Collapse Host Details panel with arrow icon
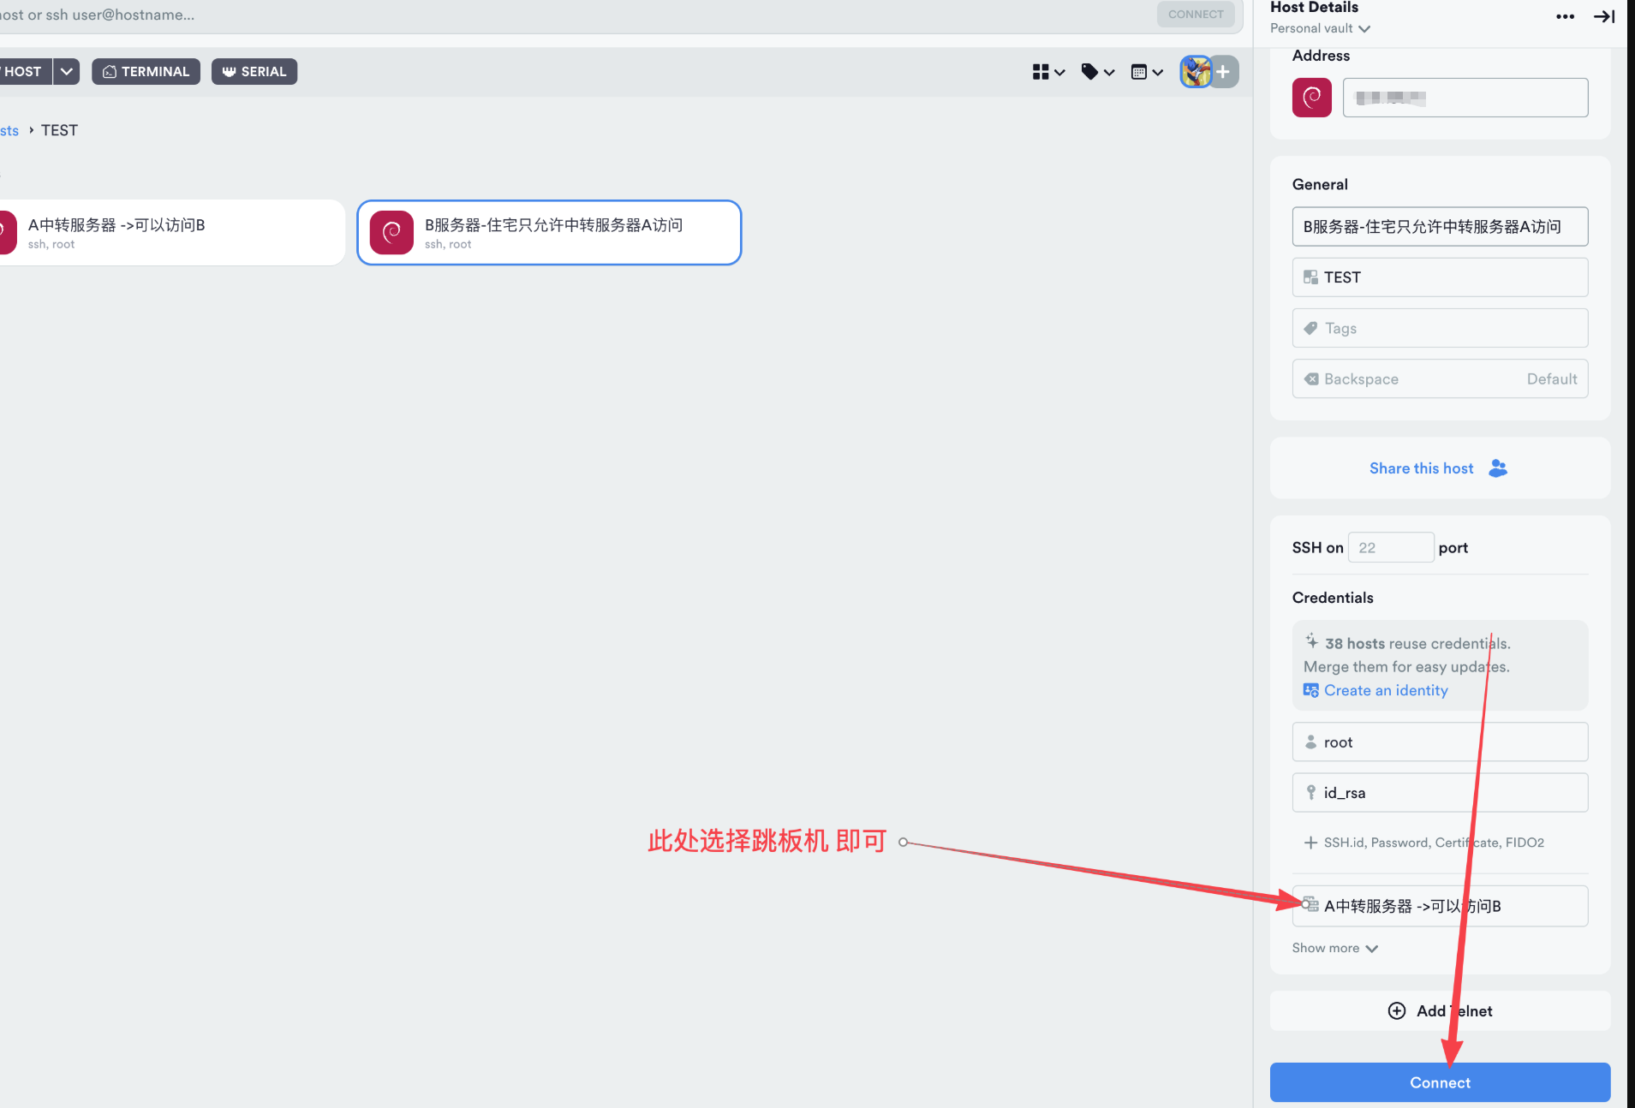 [1603, 16]
